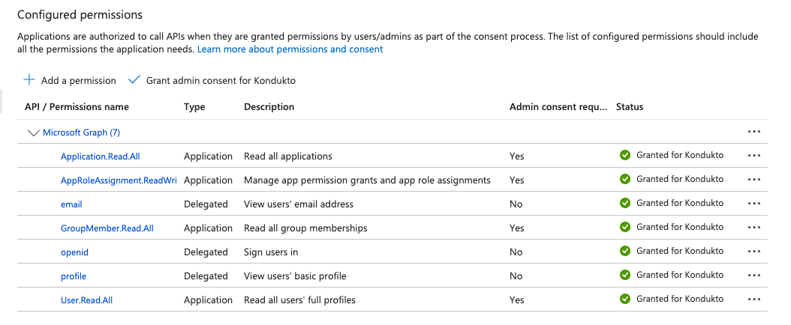
Task: Open ellipsis menu for GroupMember.Read.All row
Action: tap(754, 228)
